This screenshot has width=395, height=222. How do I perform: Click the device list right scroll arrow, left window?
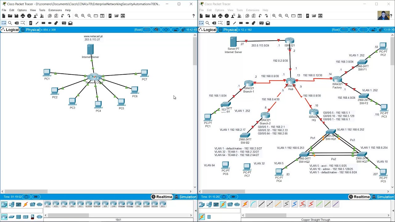(191, 215)
